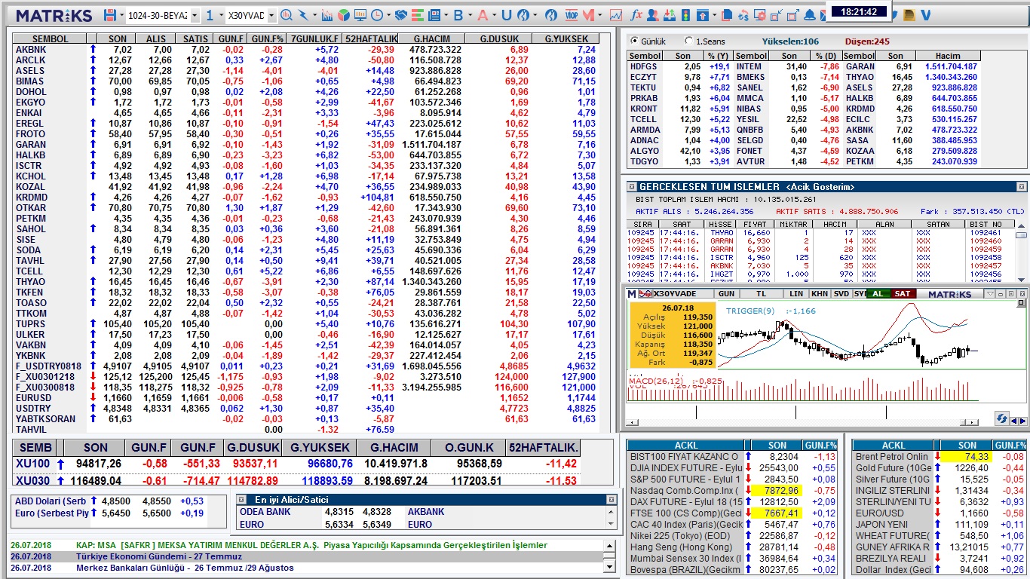
Task: Click the blue lightning bolt icon
Action: click(x=303, y=15)
